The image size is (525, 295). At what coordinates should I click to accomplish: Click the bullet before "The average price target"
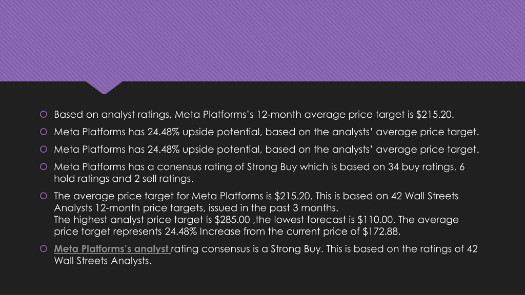44,196
